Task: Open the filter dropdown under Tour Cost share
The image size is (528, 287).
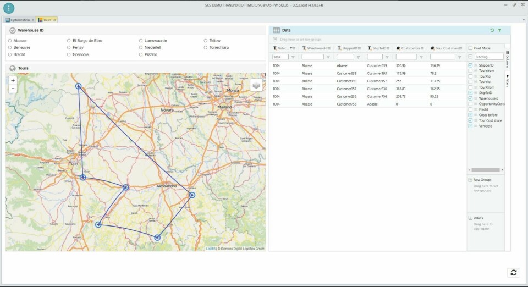Action: click(x=461, y=57)
